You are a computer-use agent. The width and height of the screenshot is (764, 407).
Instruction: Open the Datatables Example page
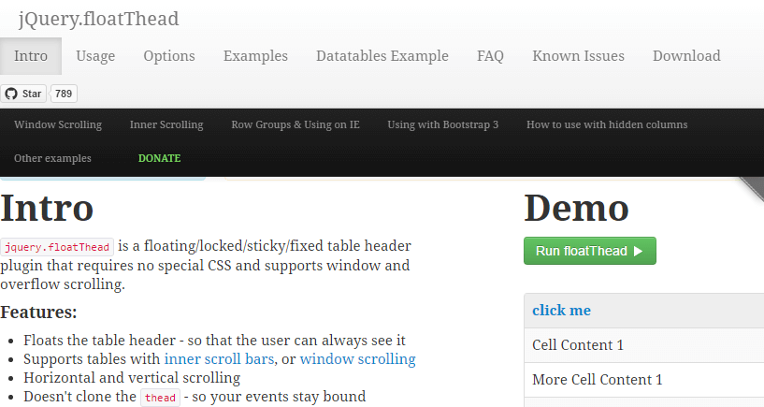coord(382,56)
